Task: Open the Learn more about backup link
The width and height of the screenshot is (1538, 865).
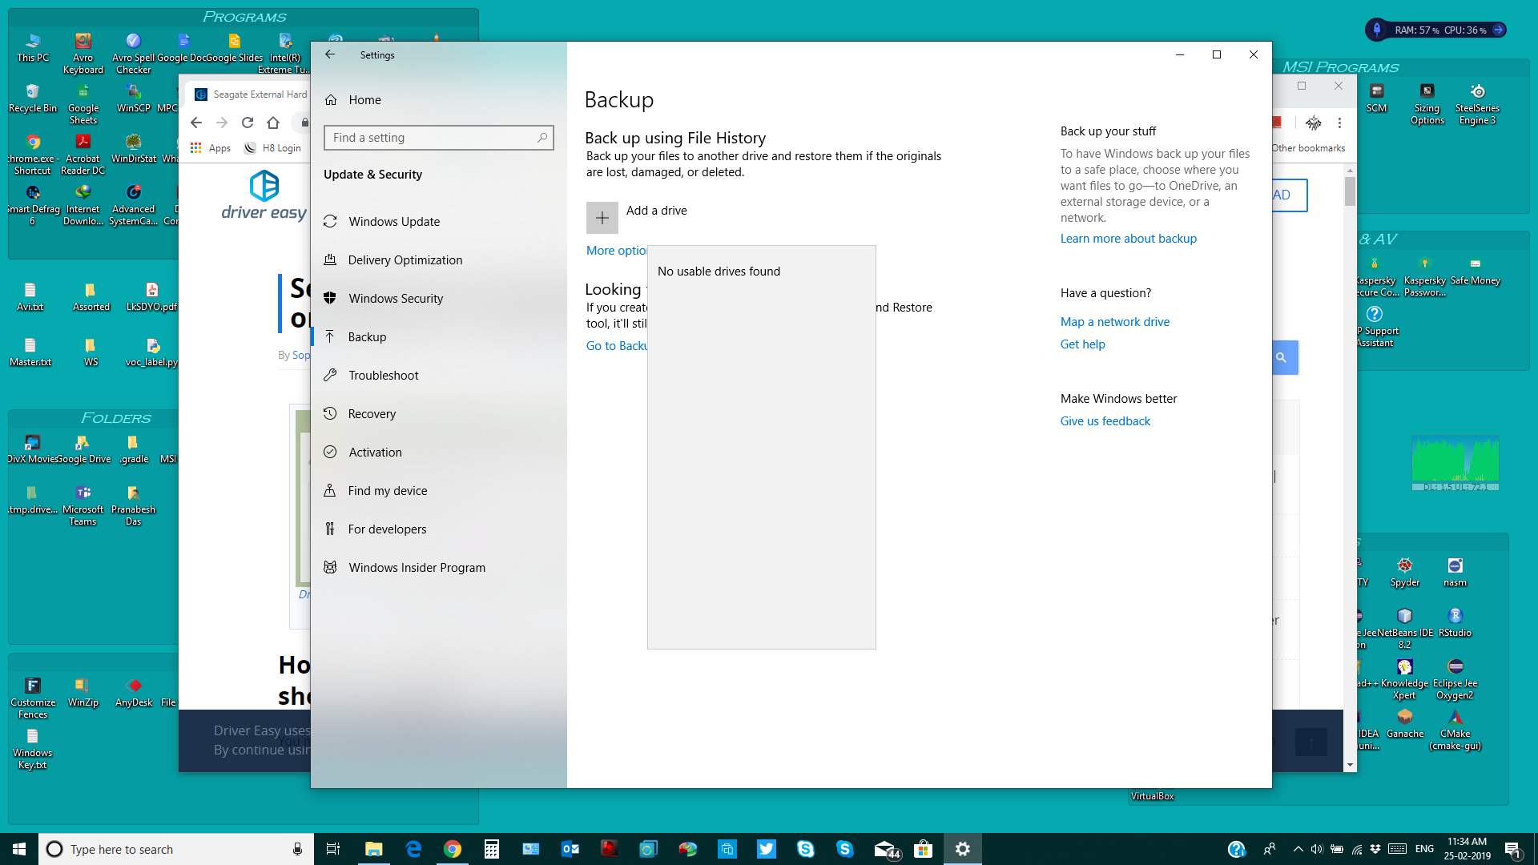Action: (1128, 238)
